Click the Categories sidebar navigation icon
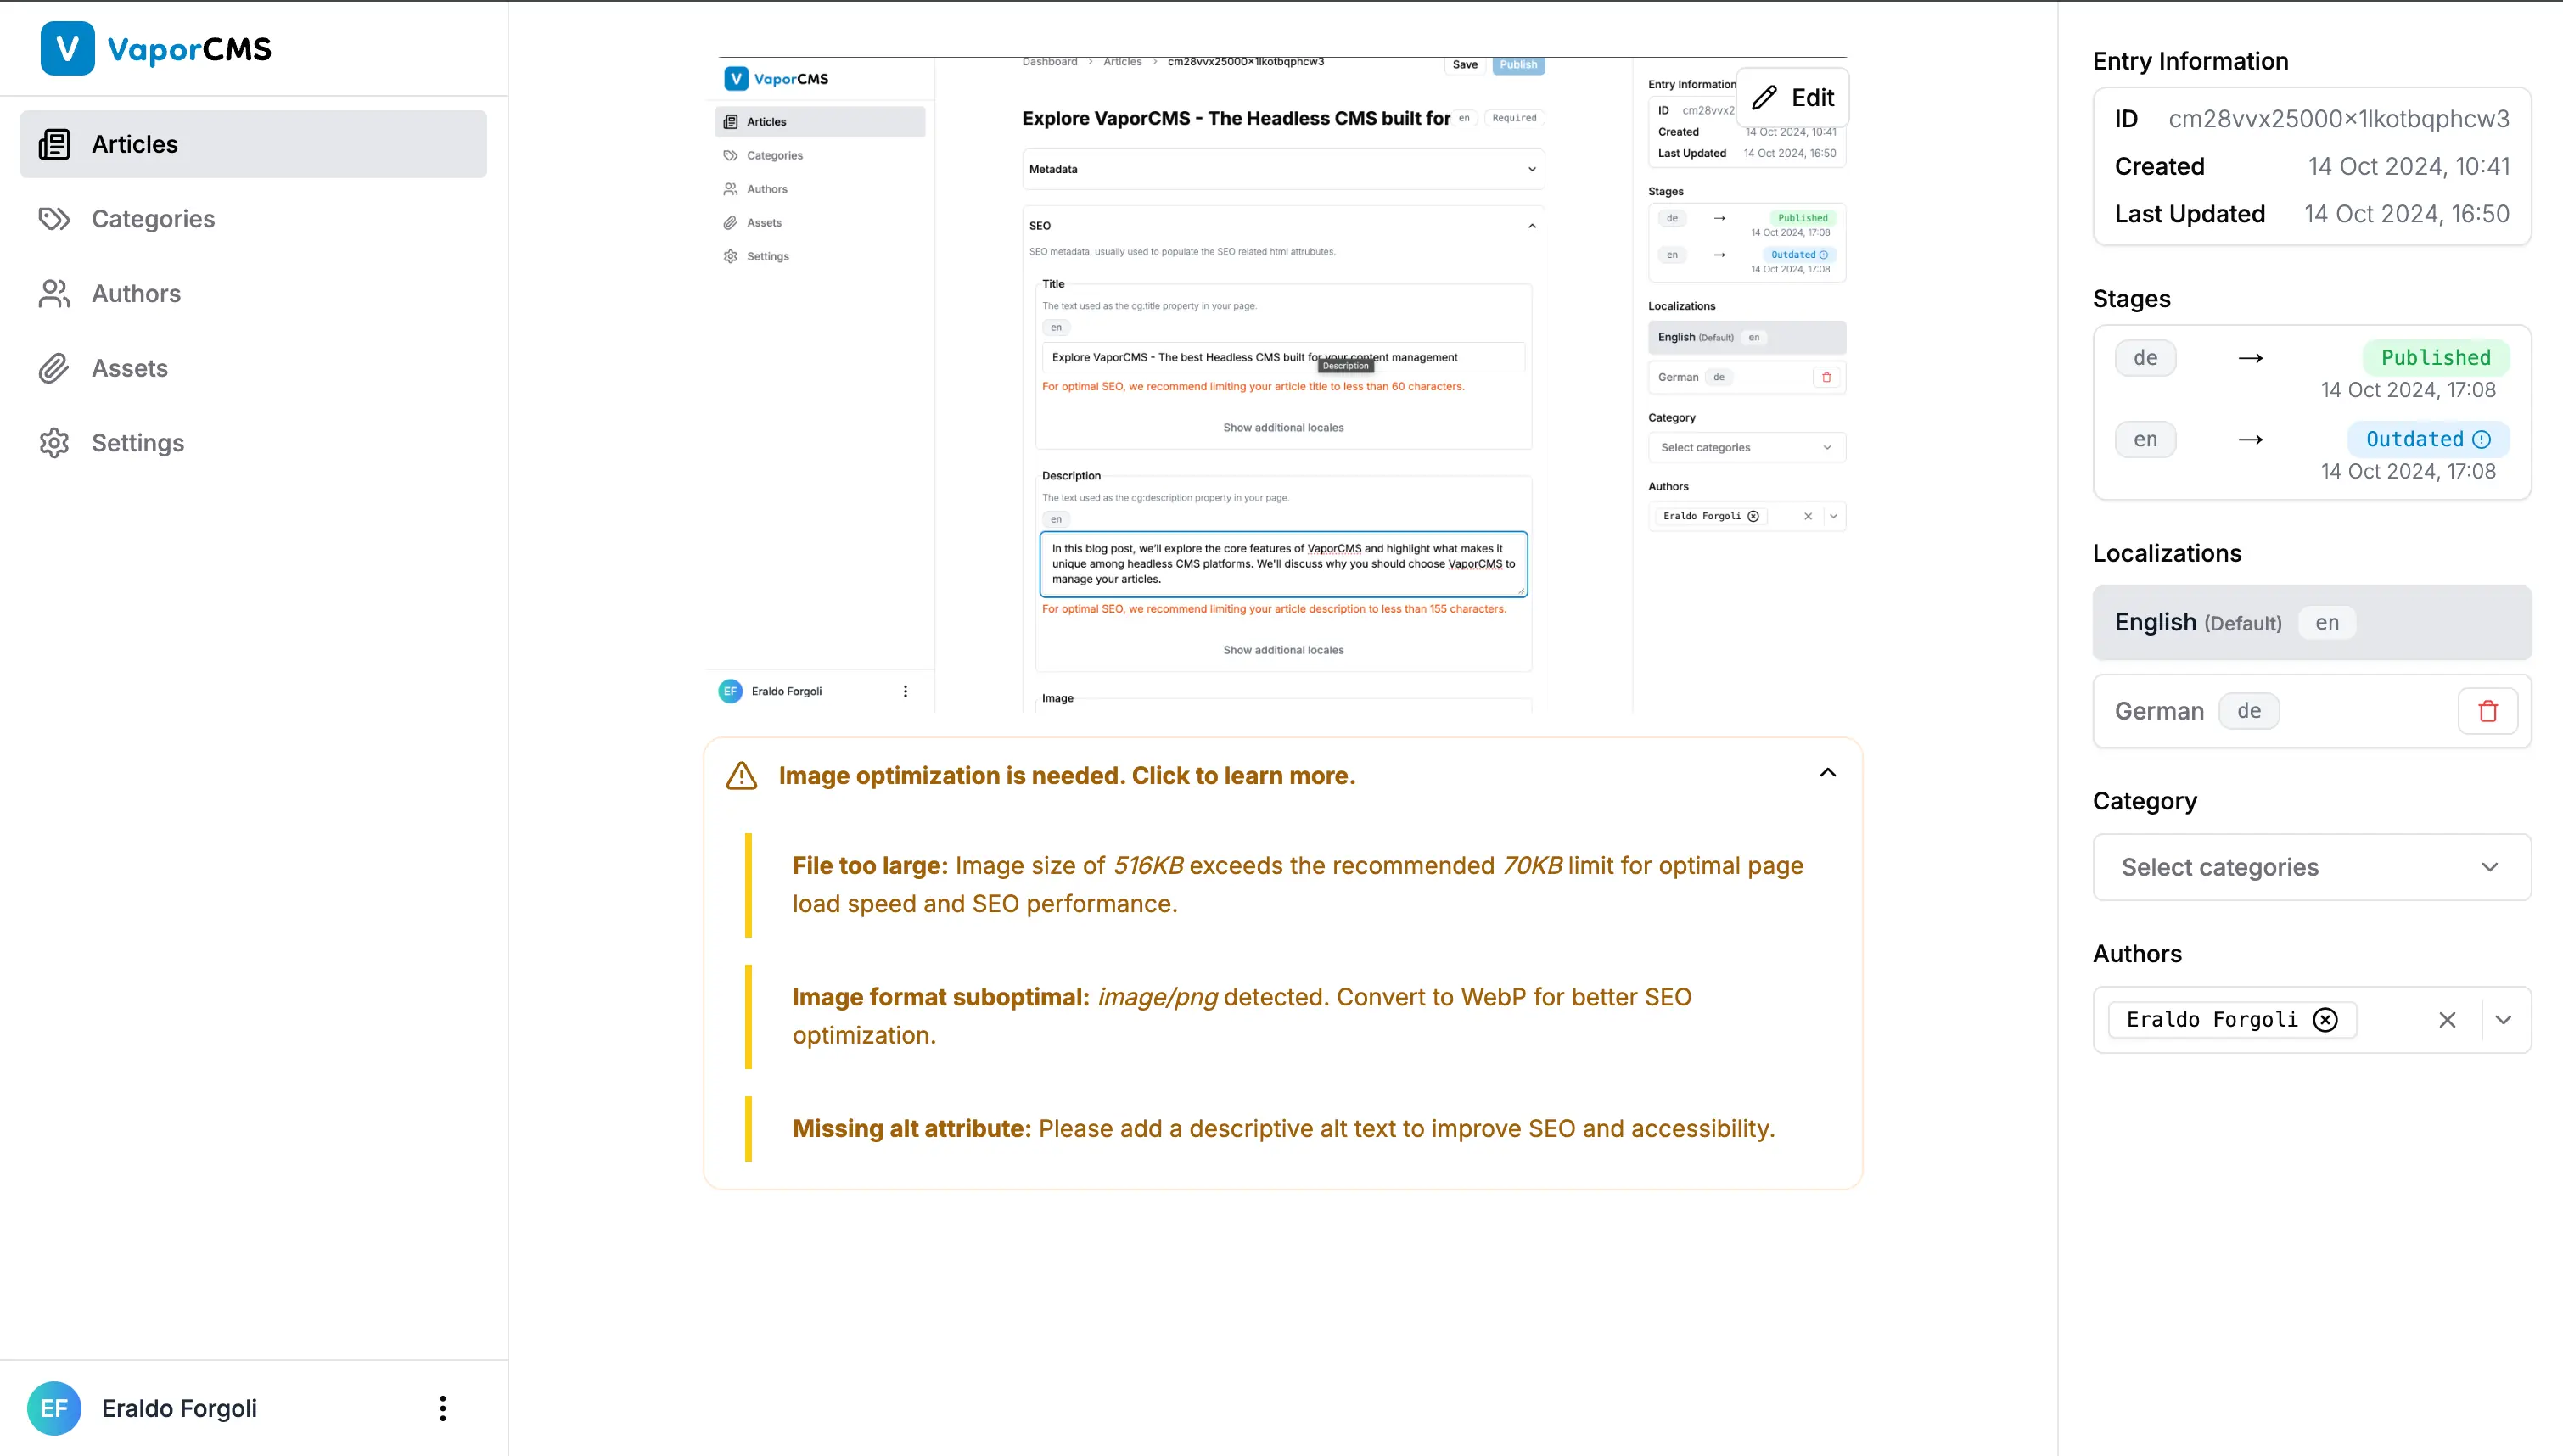 [x=53, y=218]
